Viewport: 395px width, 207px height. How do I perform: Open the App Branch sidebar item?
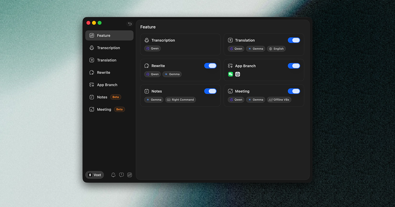coord(109,85)
